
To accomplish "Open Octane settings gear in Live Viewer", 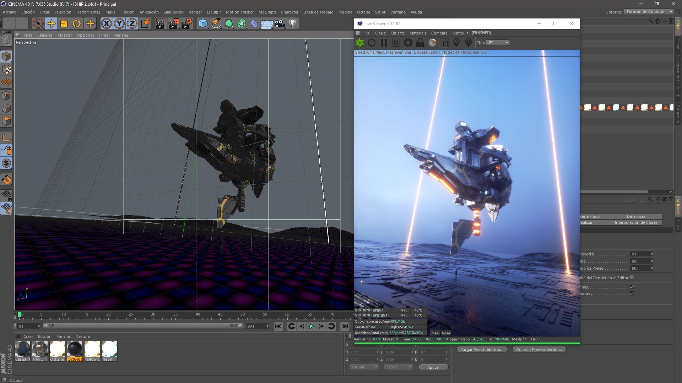I will click(x=408, y=43).
